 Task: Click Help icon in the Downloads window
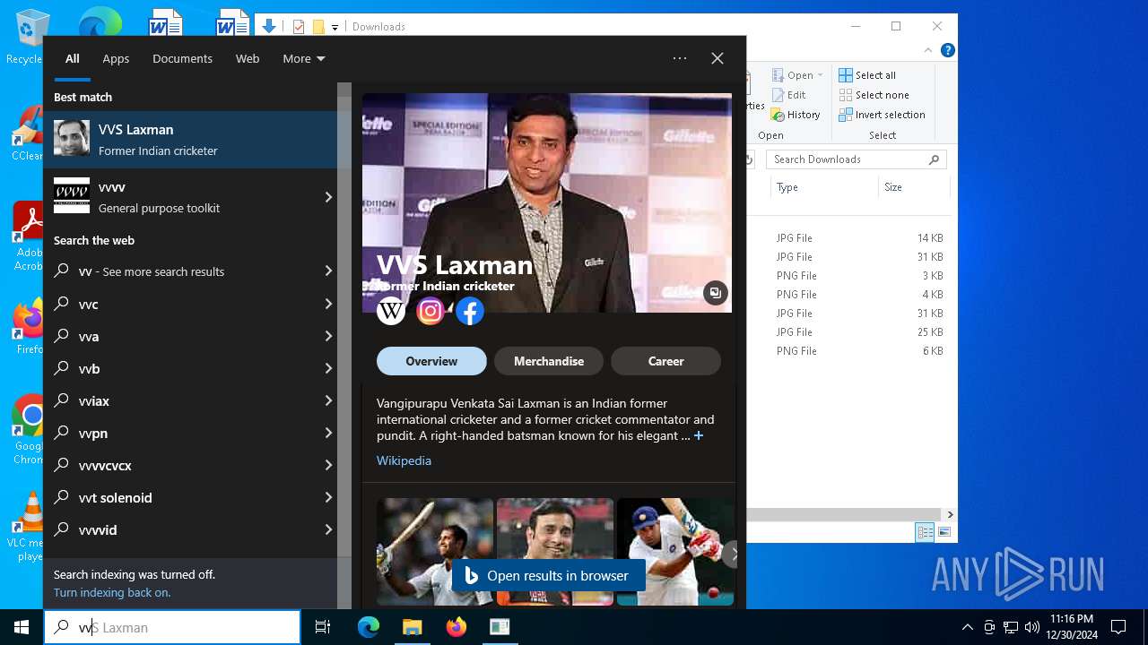pyautogui.click(x=947, y=51)
